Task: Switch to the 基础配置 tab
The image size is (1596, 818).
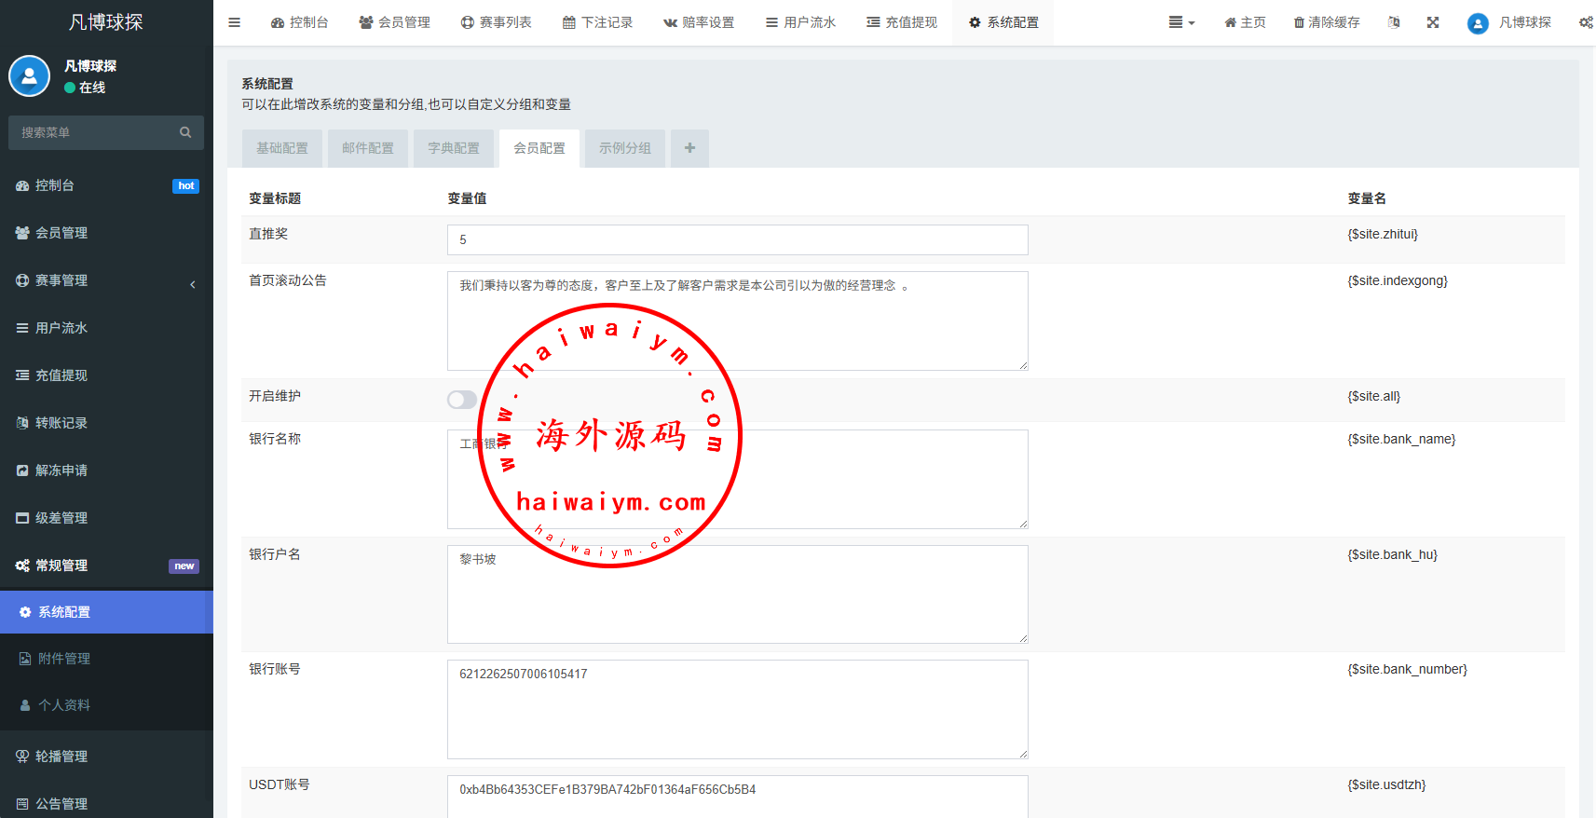Action: click(282, 148)
